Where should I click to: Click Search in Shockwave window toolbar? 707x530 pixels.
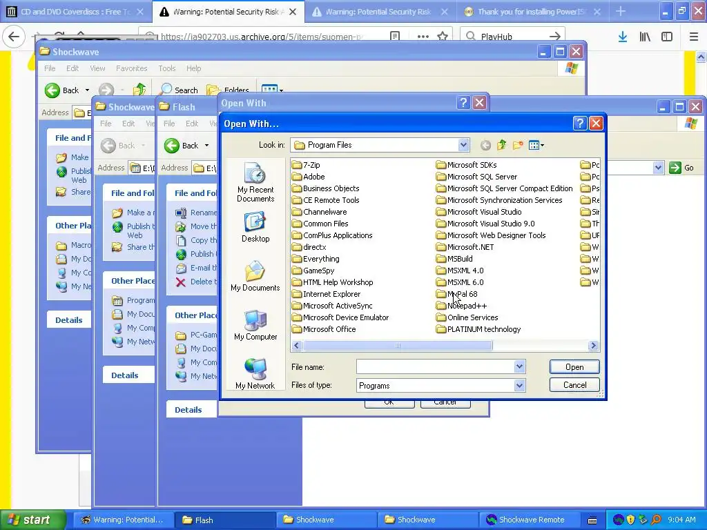click(x=180, y=90)
